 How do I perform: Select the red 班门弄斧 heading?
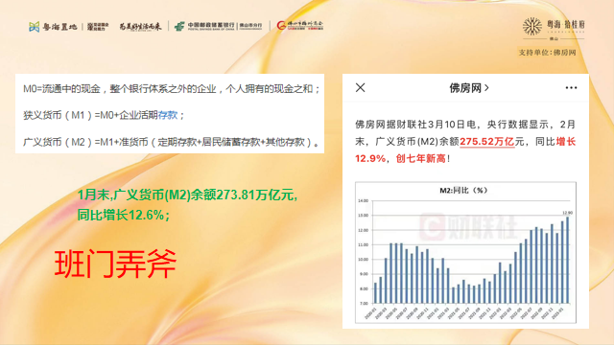(115, 264)
